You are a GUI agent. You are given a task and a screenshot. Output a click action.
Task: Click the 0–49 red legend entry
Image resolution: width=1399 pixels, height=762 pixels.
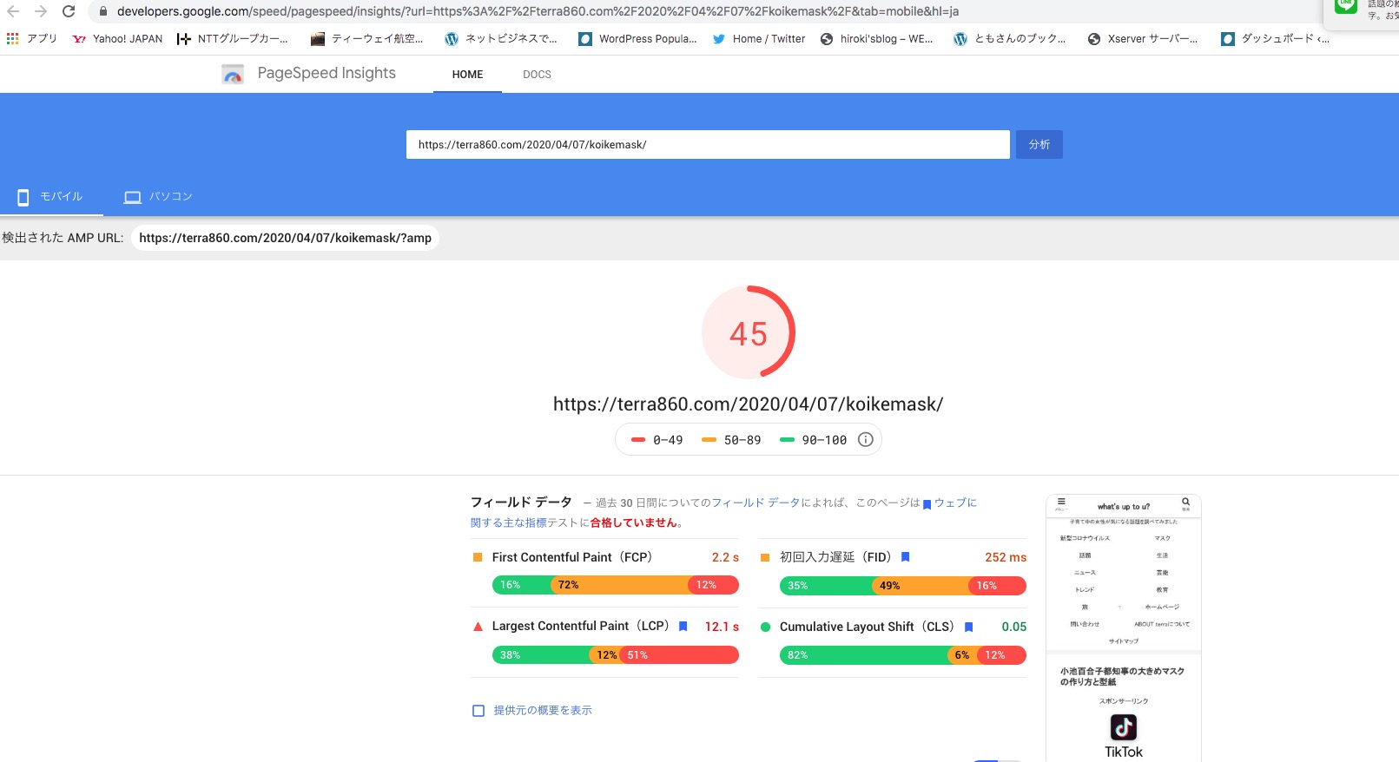[x=657, y=440]
